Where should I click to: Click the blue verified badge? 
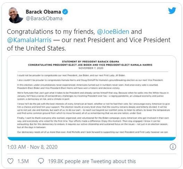[x=65, y=12]
